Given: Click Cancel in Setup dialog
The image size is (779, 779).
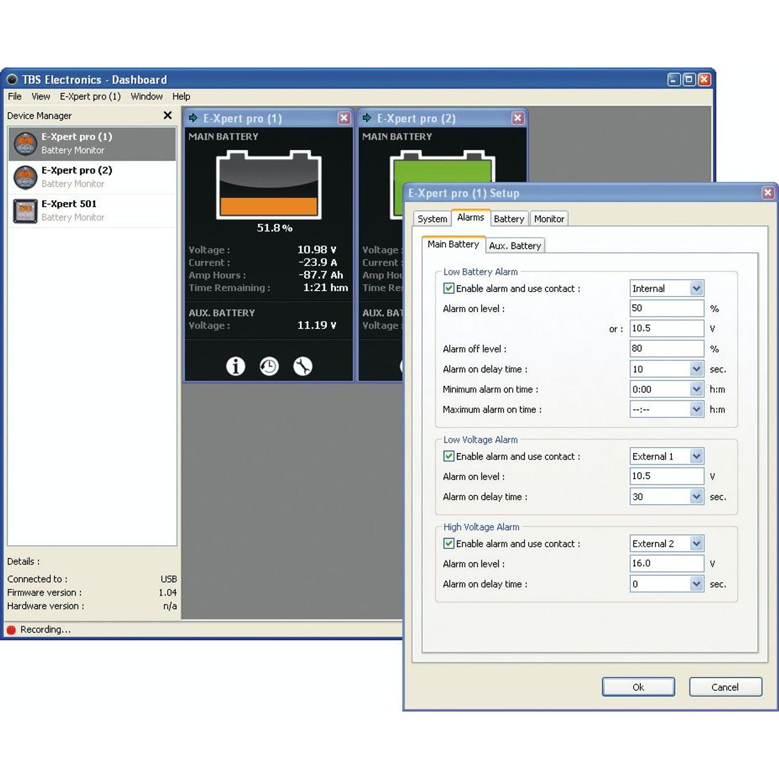Looking at the screenshot, I should (725, 687).
